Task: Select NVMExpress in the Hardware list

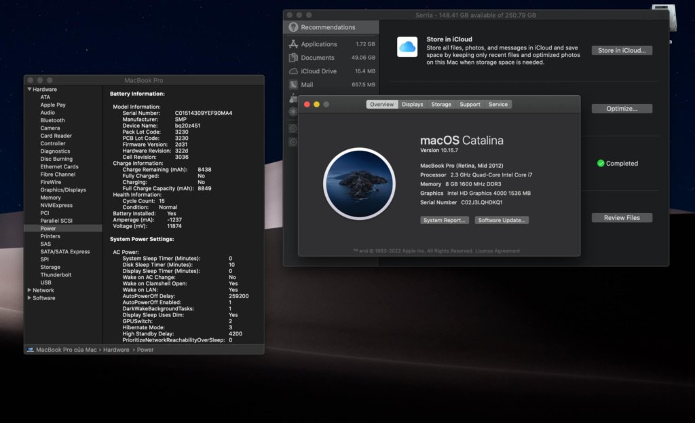Action: (x=56, y=205)
